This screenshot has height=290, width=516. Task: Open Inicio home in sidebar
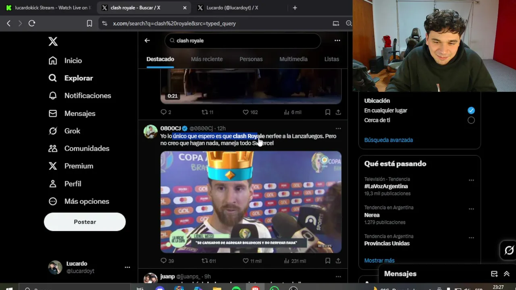coord(65,60)
